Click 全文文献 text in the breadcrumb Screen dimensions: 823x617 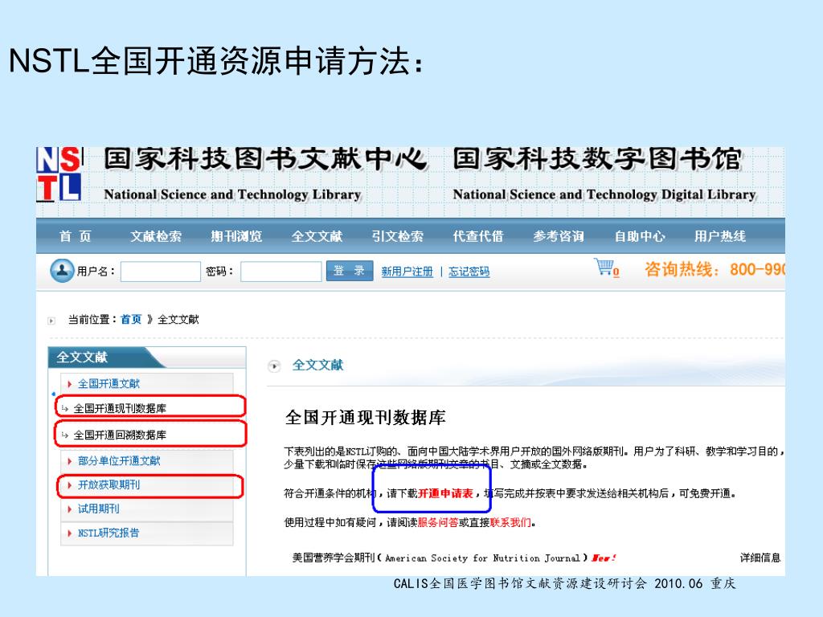tap(178, 320)
